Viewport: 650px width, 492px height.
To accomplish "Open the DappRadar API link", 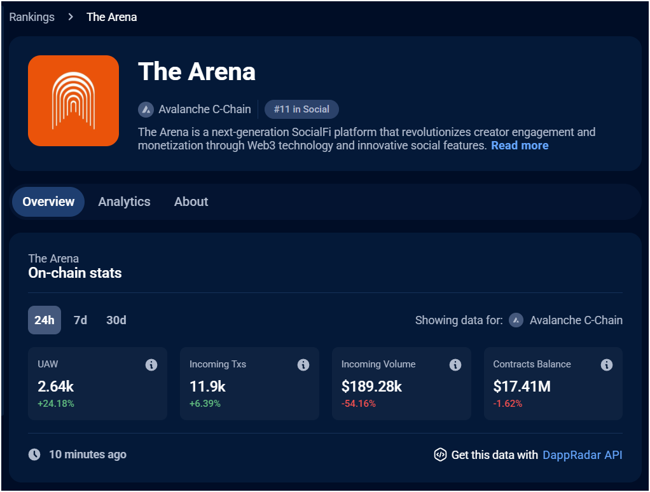I will (x=583, y=454).
